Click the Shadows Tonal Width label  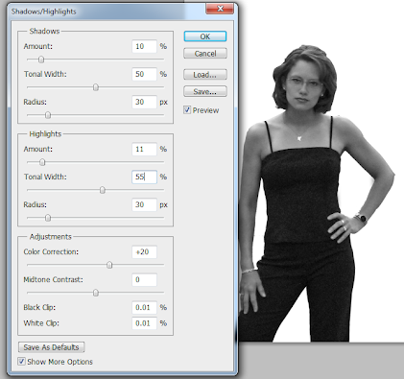coord(45,74)
